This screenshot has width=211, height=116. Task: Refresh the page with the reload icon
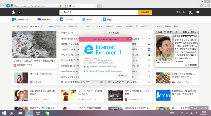click(66, 6)
